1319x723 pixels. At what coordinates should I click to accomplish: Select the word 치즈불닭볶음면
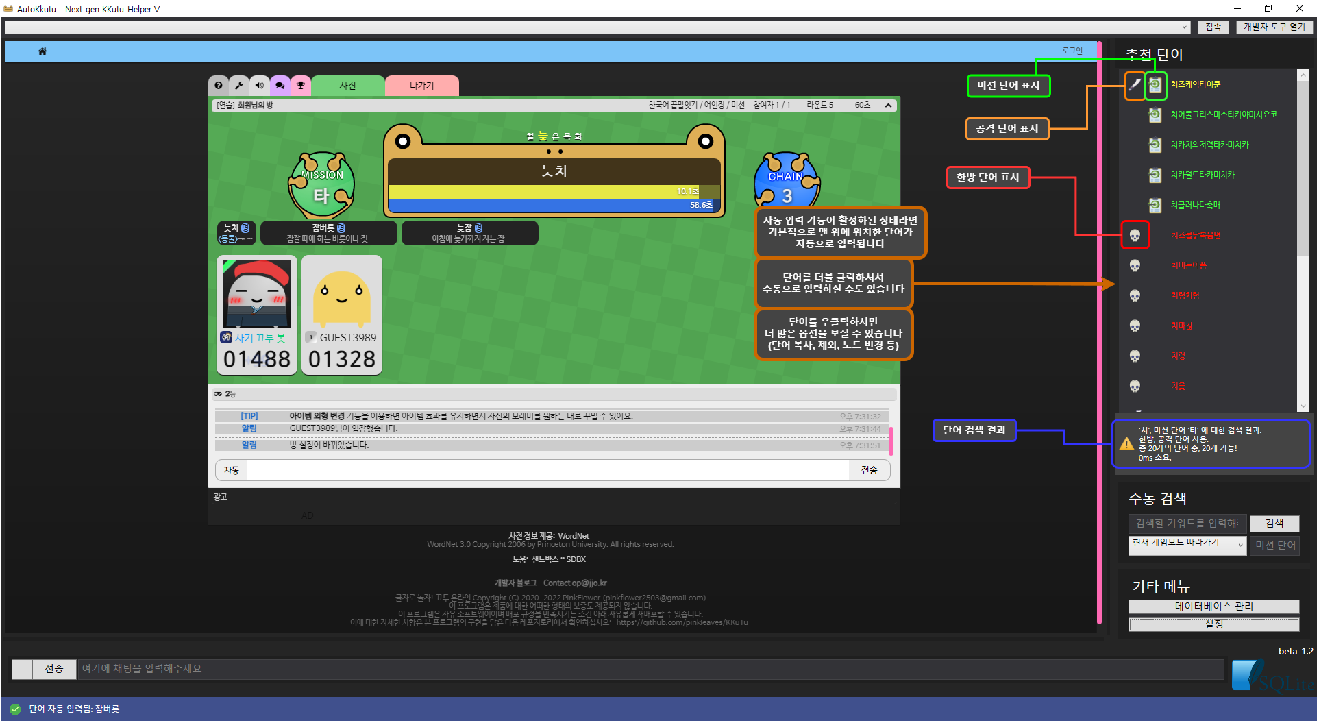(x=1196, y=236)
